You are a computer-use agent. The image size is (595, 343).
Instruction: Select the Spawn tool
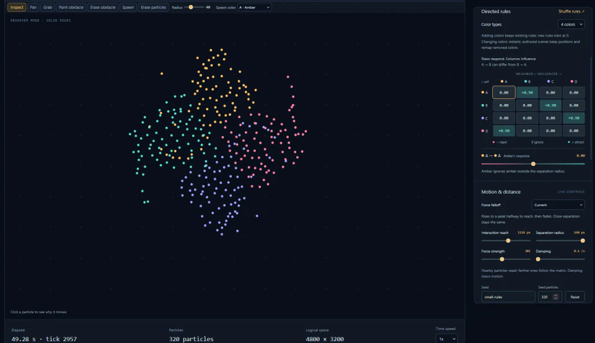pyautogui.click(x=128, y=7)
